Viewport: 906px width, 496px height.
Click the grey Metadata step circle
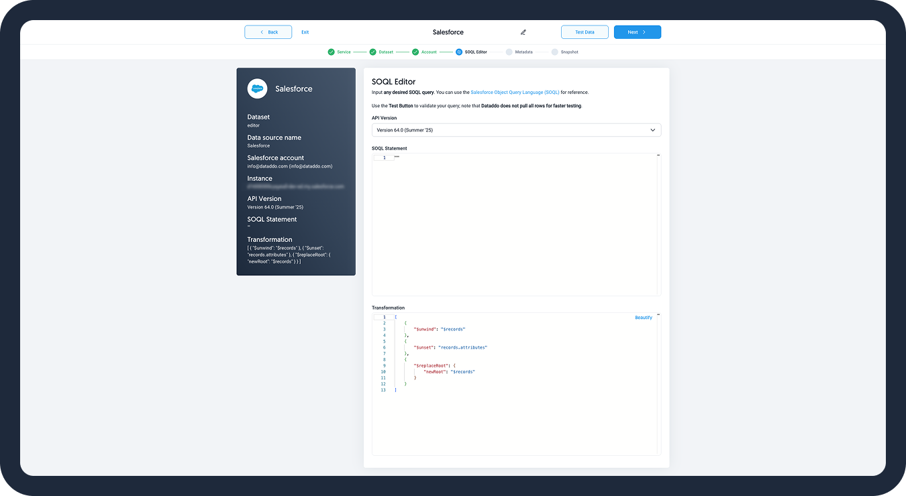509,52
